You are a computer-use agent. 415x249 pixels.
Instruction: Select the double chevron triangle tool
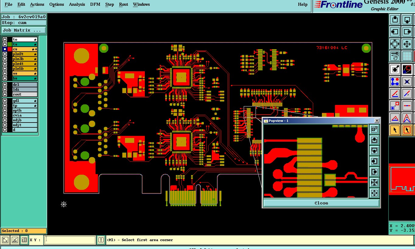407,118
